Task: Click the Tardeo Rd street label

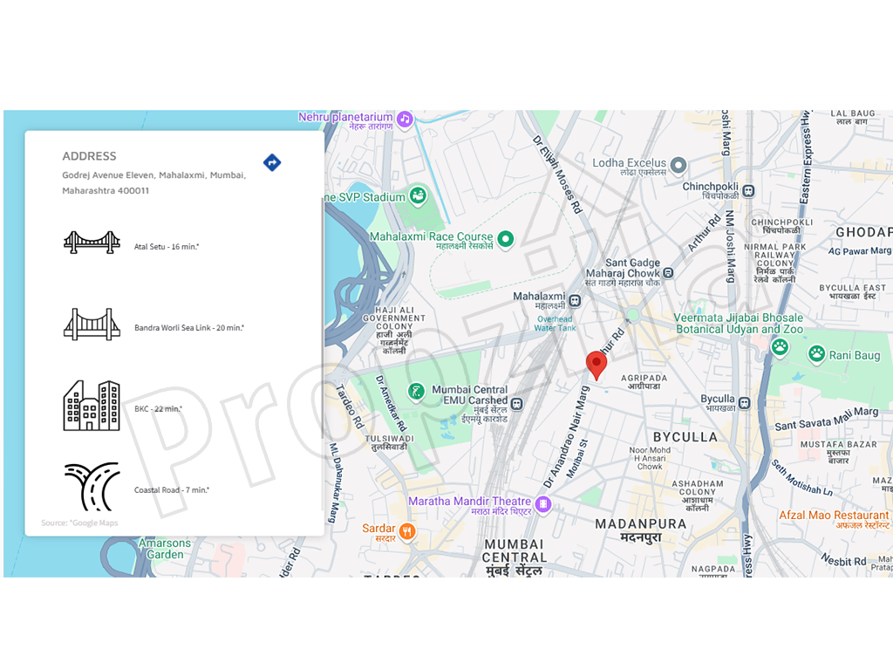Action: (x=350, y=407)
